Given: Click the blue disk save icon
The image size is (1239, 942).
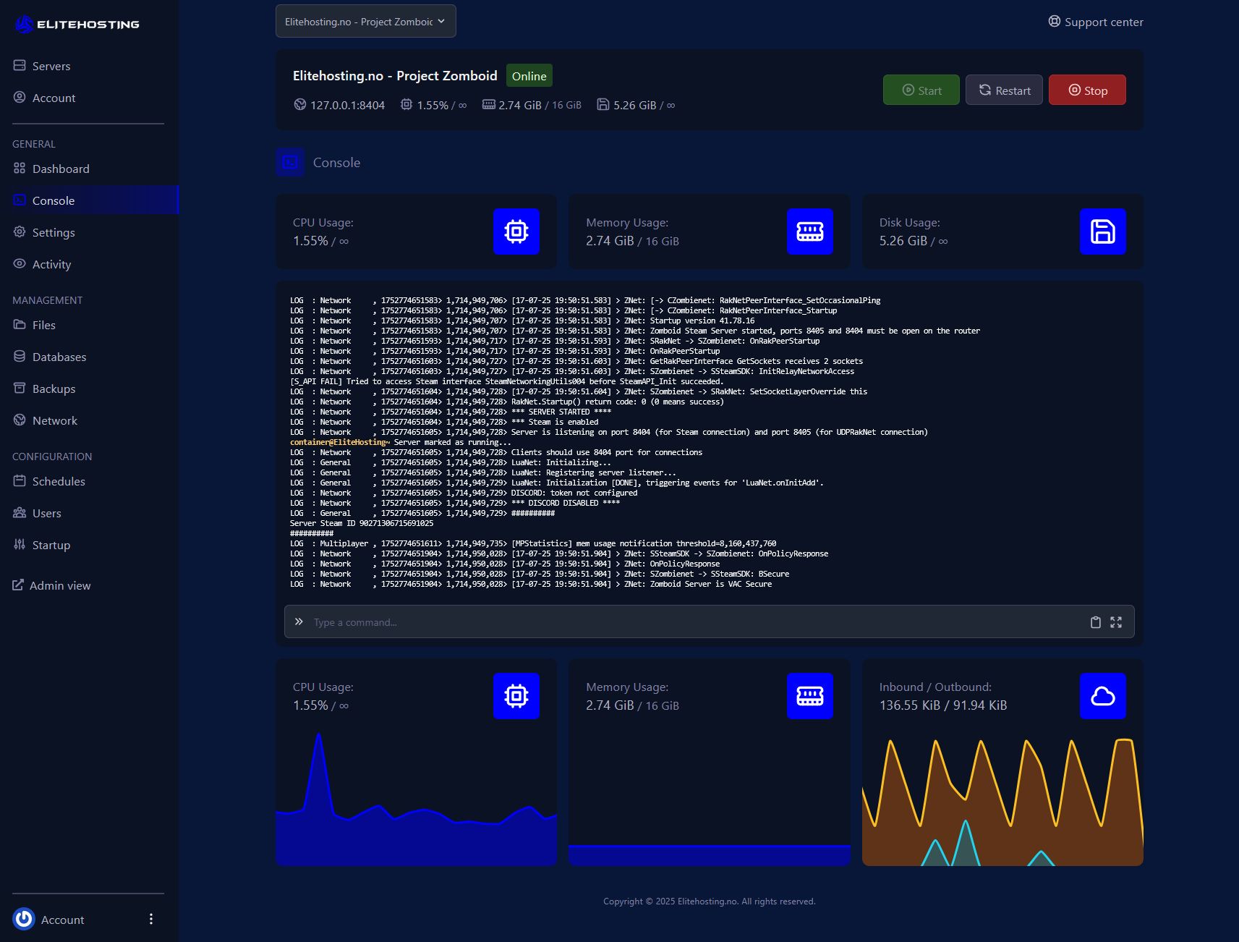Looking at the screenshot, I should 1102,232.
